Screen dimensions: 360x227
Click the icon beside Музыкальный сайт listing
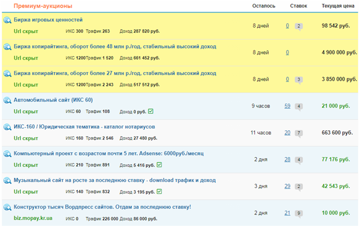7,181
